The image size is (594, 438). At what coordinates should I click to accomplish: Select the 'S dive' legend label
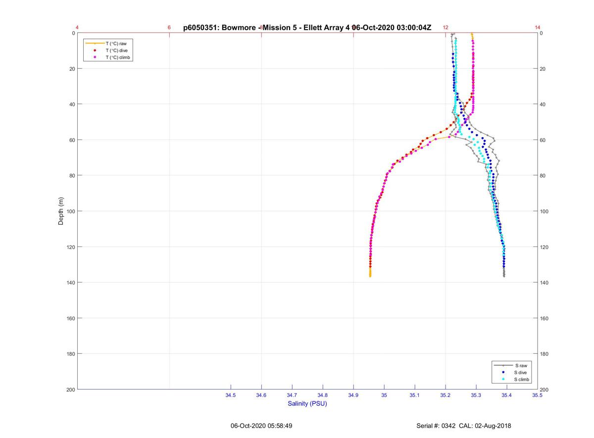coord(521,372)
